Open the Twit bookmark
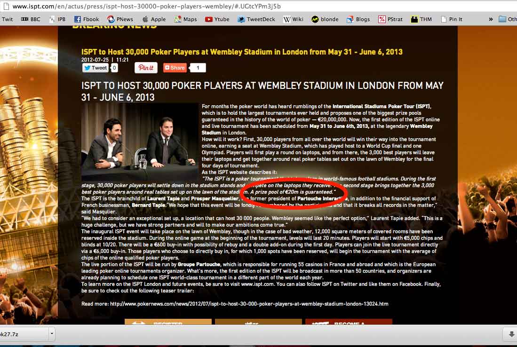The height and width of the screenshot is (347, 517). pos(7,19)
